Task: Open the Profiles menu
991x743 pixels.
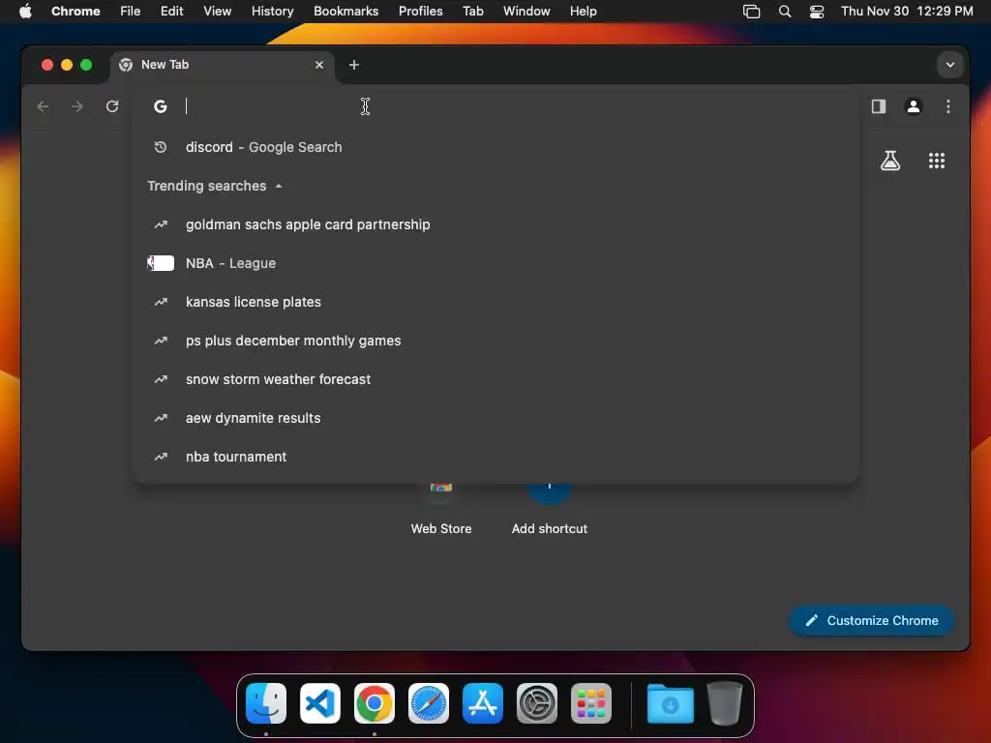Action: (x=420, y=11)
